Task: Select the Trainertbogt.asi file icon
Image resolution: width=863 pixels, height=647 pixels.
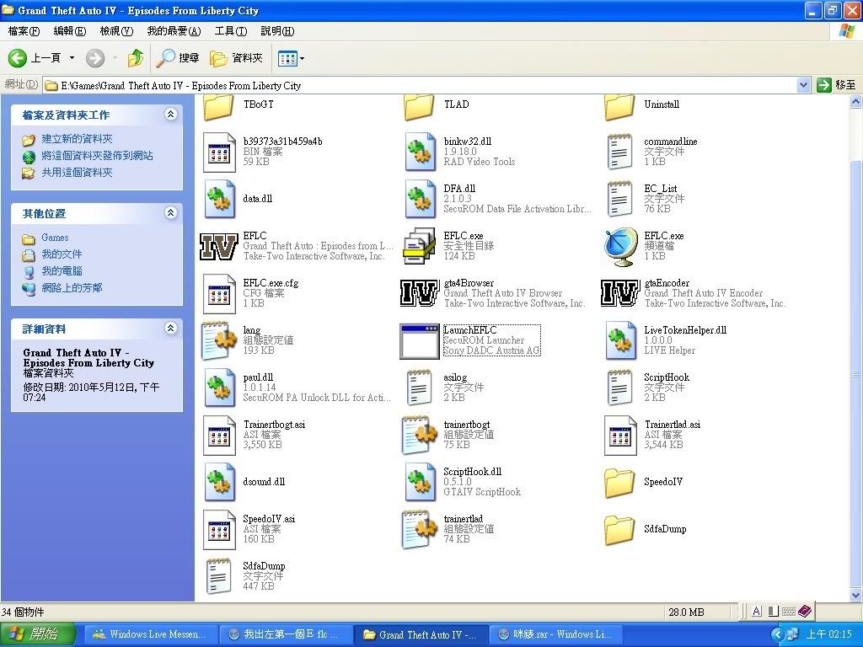Action: coord(219,435)
